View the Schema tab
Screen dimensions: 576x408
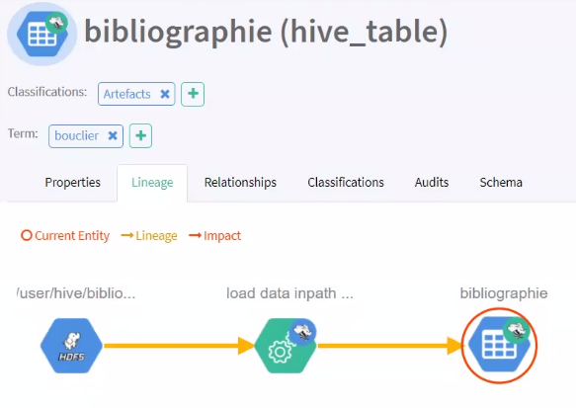501,183
